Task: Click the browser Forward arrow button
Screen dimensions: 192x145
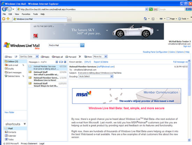Action: click(10, 9)
